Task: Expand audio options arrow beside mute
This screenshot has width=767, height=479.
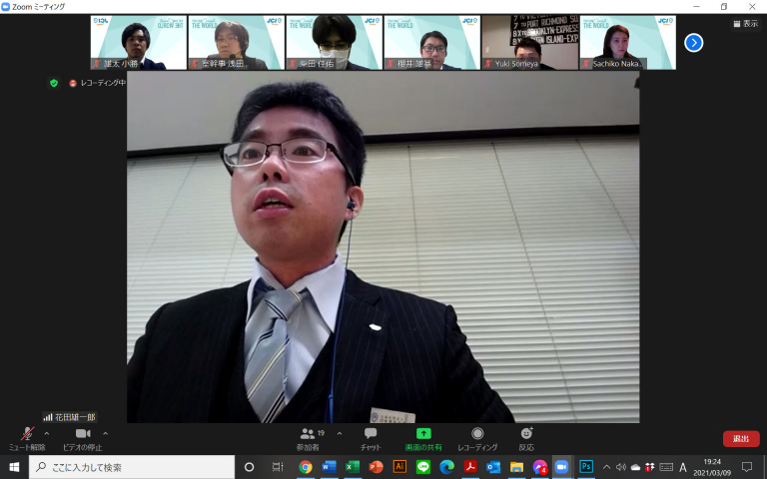Action: click(47, 433)
